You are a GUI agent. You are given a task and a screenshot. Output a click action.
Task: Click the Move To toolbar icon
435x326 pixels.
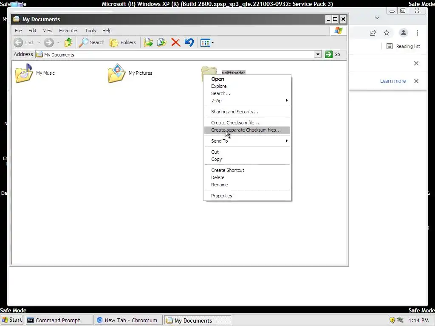[x=148, y=42]
